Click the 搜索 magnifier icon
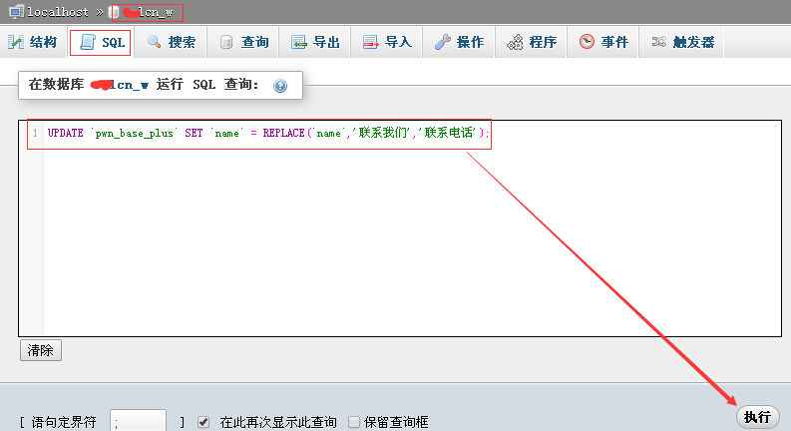This screenshot has width=791, height=431. (155, 42)
